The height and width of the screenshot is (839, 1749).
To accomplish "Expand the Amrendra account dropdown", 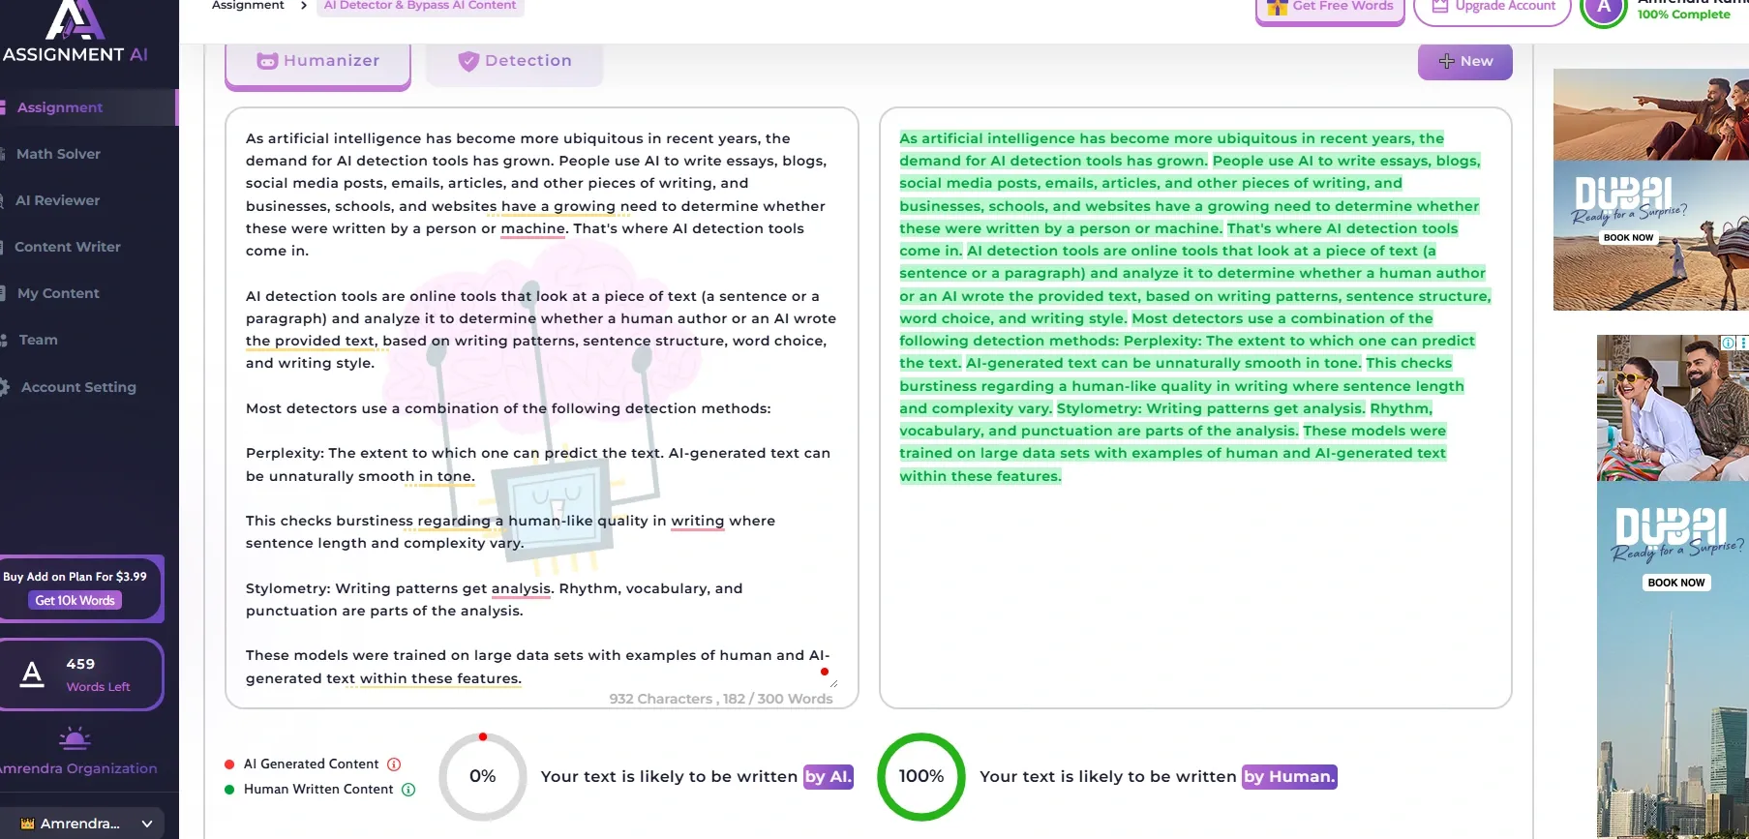I will click(x=147, y=824).
